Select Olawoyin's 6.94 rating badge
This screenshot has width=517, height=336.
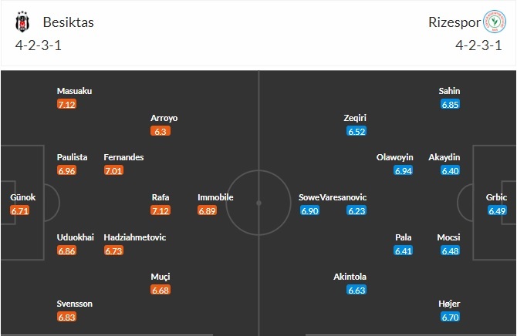tap(403, 170)
